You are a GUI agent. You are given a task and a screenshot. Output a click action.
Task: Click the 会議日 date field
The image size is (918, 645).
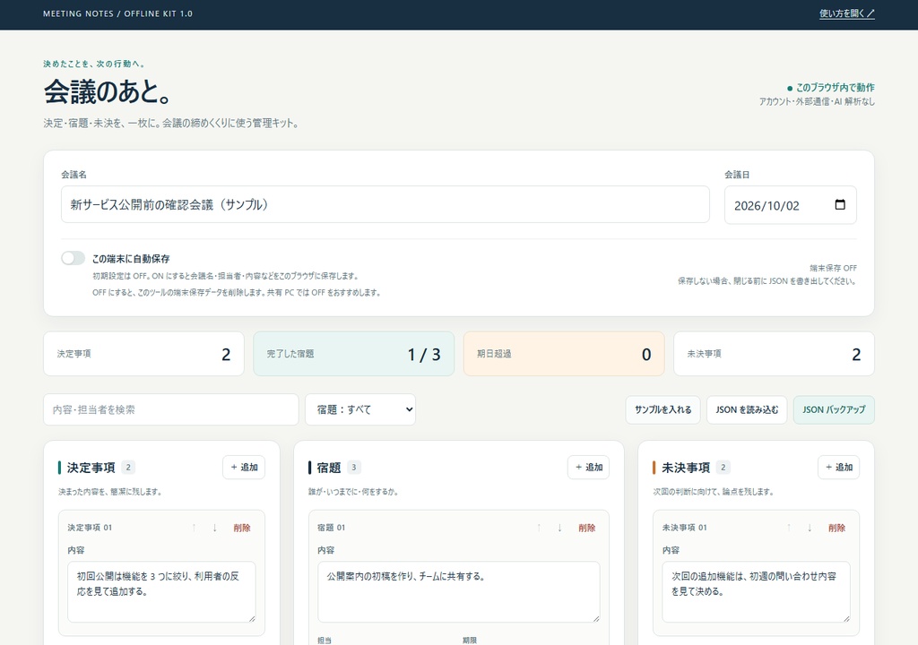791,205
